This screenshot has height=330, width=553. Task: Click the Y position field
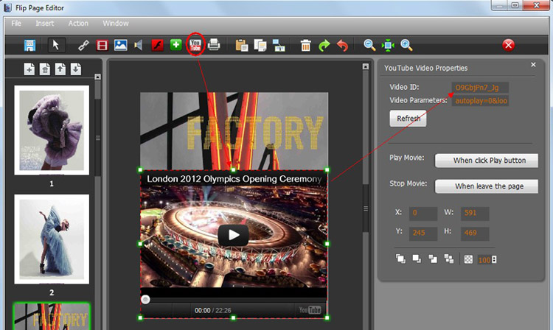pyautogui.click(x=423, y=233)
